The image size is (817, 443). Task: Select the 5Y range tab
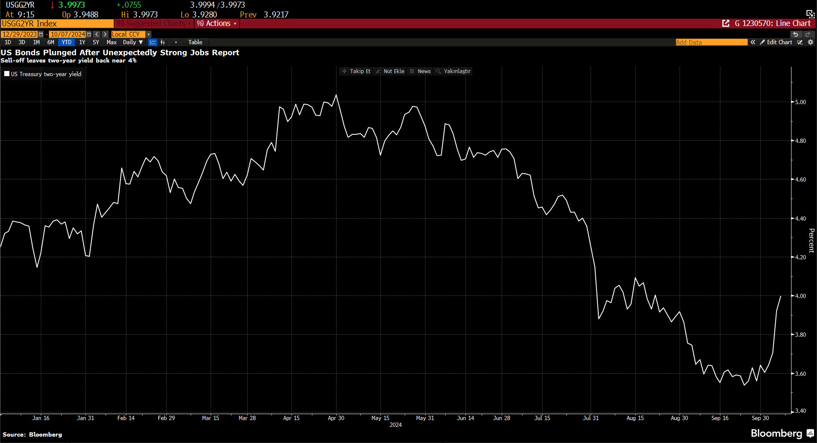click(96, 42)
